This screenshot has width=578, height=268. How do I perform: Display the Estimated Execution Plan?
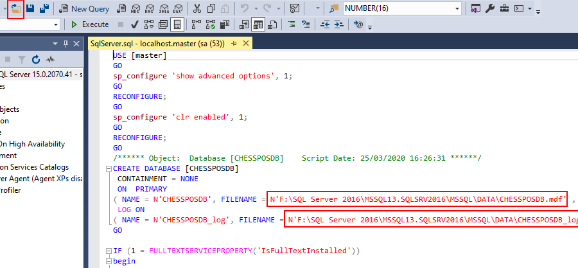[x=149, y=24]
